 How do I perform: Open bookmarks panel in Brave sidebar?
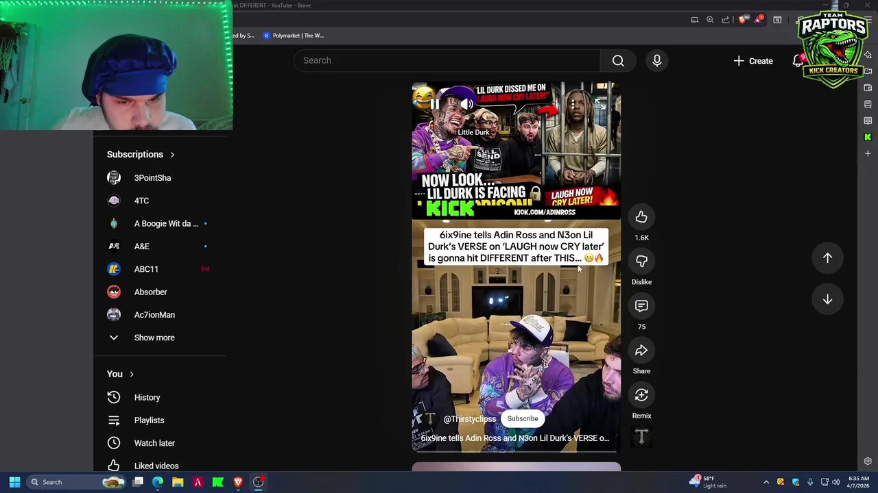click(868, 104)
